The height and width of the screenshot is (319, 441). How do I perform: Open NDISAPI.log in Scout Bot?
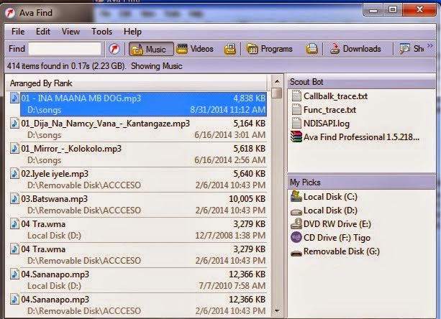pos(327,124)
